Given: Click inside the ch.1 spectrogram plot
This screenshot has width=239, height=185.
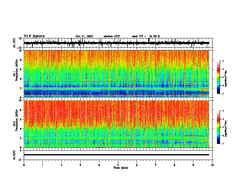Looking at the screenshot, I should click(x=116, y=74).
